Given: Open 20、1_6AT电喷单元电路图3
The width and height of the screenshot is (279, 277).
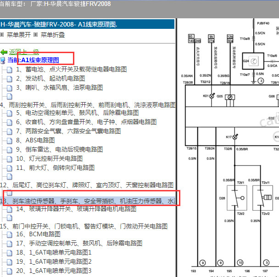Looking at the screenshot, I should click(54, 271).
